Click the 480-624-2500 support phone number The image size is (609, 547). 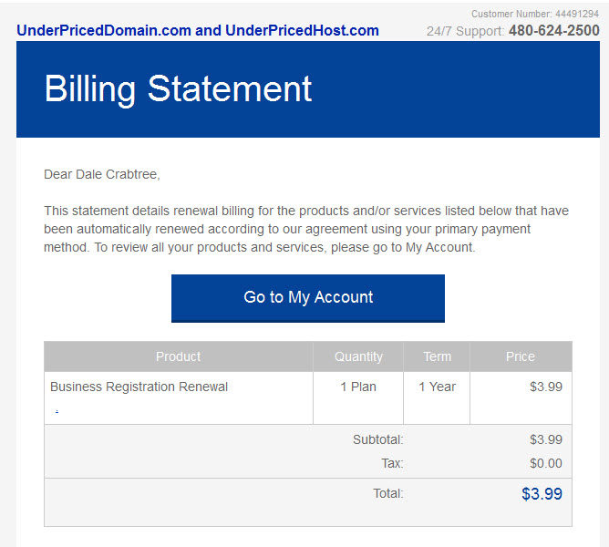[x=554, y=30]
